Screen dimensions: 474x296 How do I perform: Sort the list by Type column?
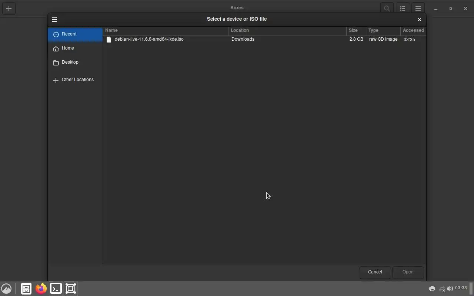383,30
